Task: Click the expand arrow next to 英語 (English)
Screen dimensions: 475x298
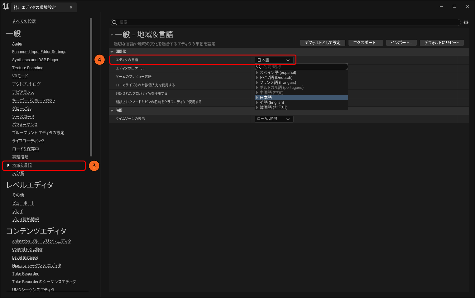Action: 257,103
